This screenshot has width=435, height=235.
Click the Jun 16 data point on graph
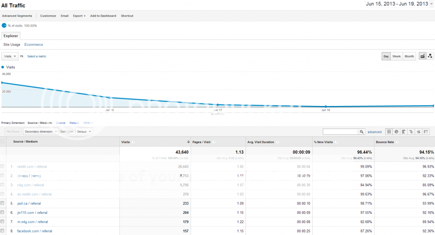point(110,98)
